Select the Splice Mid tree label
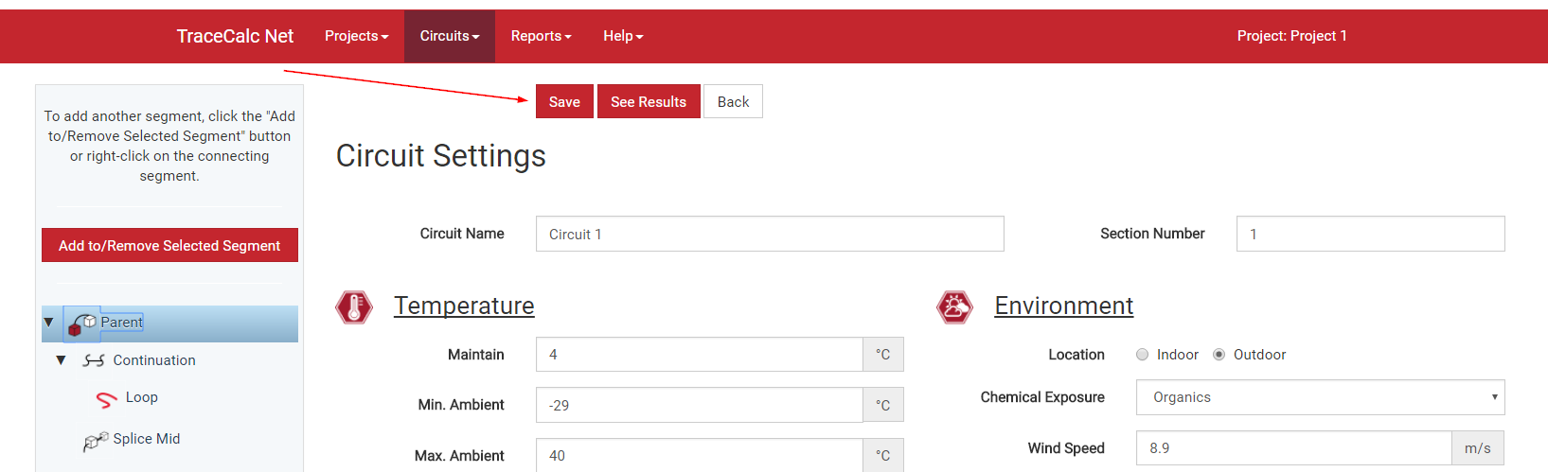This screenshot has width=1548, height=472. click(x=147, y=439)
